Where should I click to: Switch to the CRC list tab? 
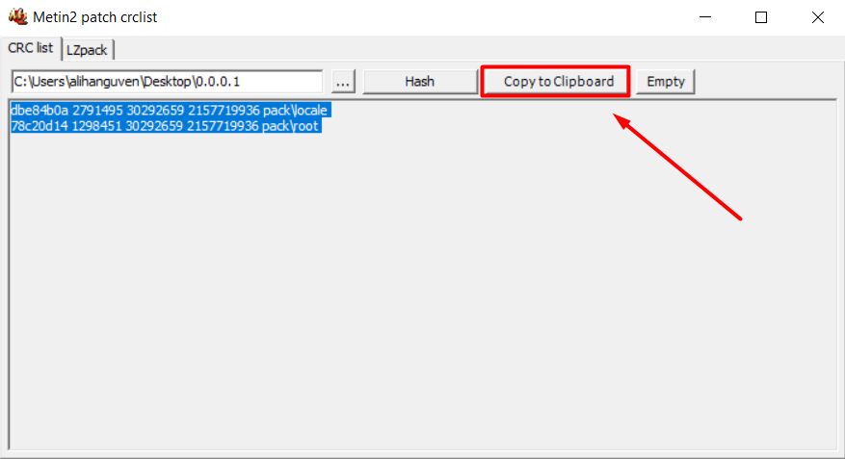(x=31, y=48)
